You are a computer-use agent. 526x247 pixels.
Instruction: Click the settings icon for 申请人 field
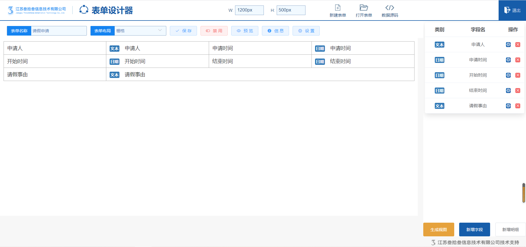(x=508, y=45)
